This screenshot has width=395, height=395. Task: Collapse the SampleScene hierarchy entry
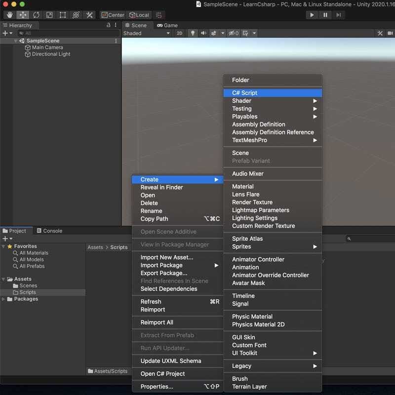16,41
